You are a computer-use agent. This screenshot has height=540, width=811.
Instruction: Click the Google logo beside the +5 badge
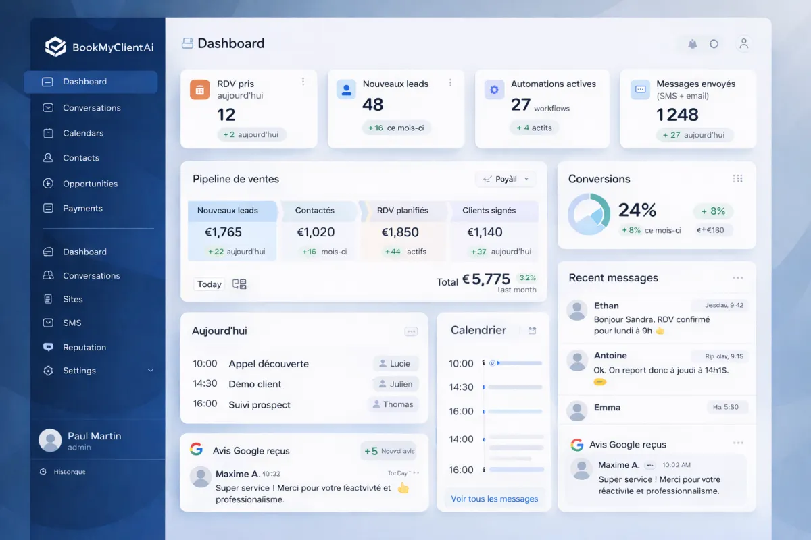(x=196, y=450)
